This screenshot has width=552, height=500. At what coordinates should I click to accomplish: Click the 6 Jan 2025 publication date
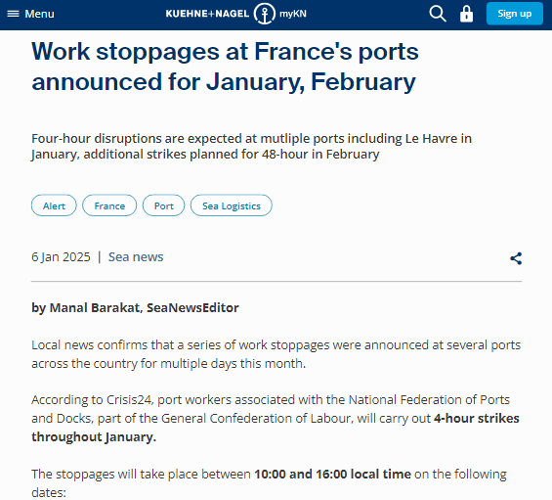coord(61,256)
